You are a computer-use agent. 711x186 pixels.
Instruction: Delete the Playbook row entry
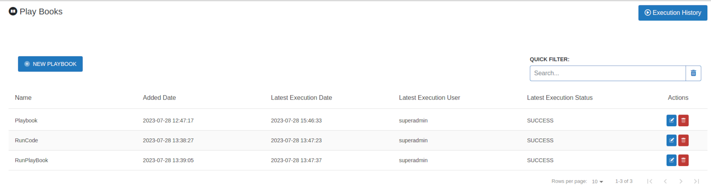click(683, 120)
